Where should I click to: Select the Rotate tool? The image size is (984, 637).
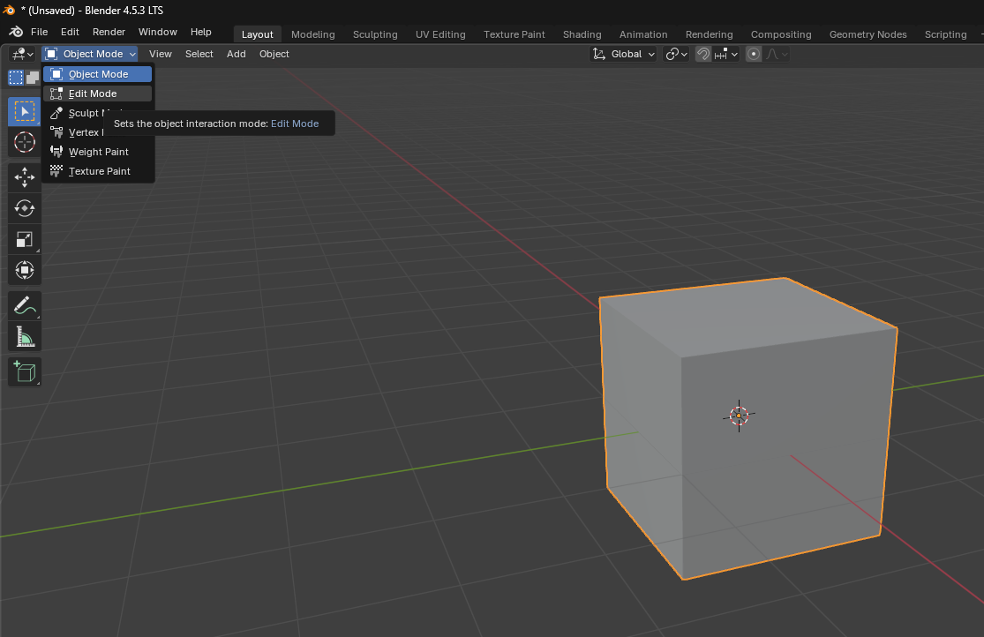coord(24,208)
